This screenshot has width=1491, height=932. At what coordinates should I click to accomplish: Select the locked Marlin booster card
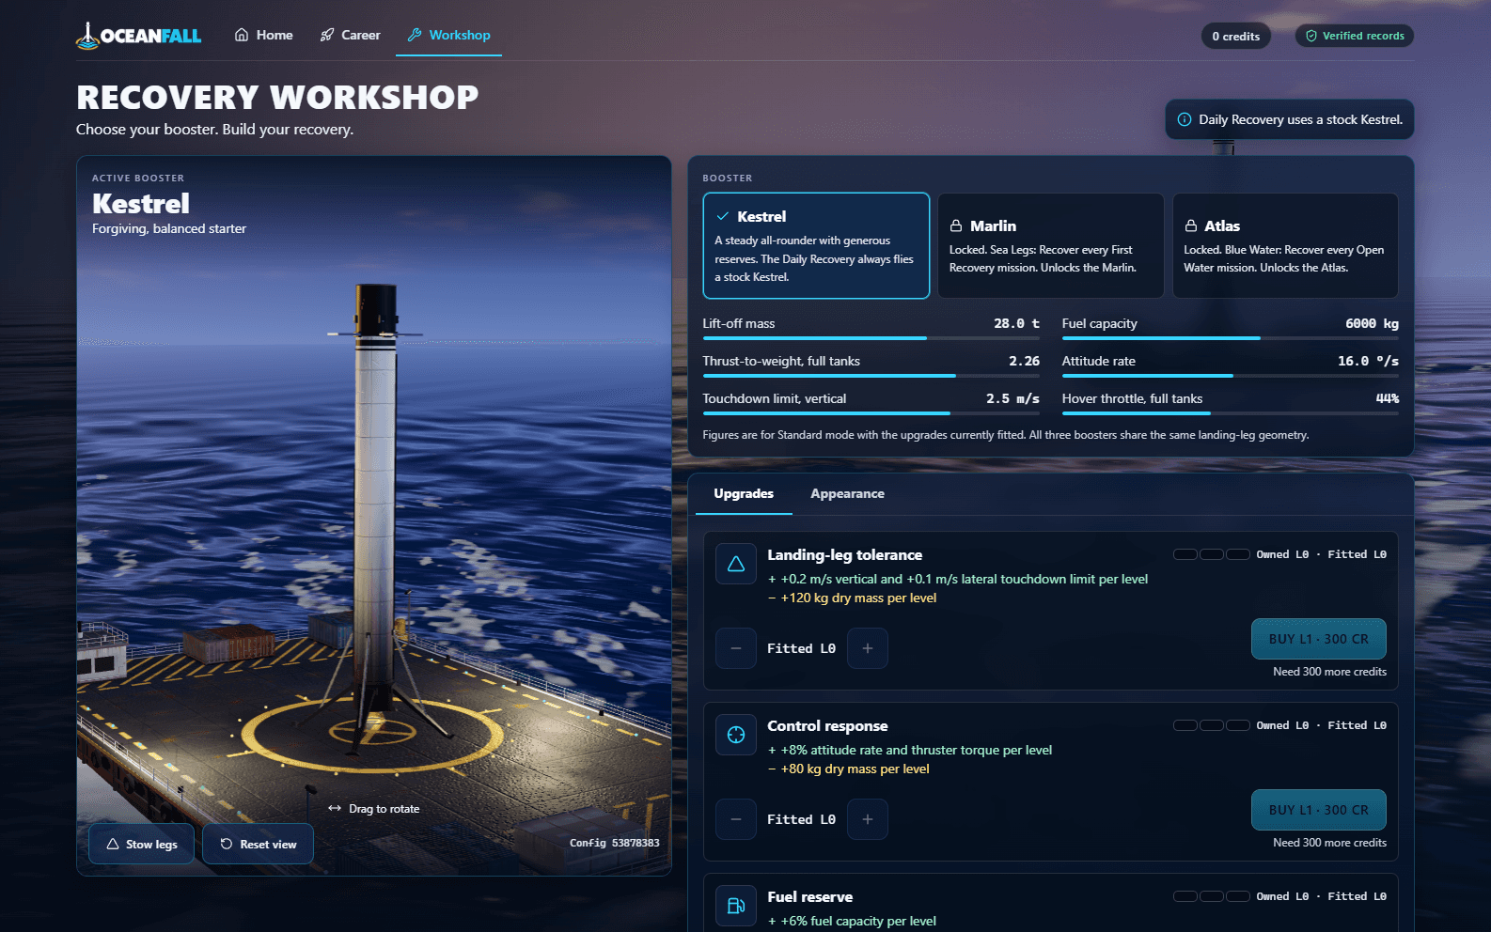[x=1051, y=246]
